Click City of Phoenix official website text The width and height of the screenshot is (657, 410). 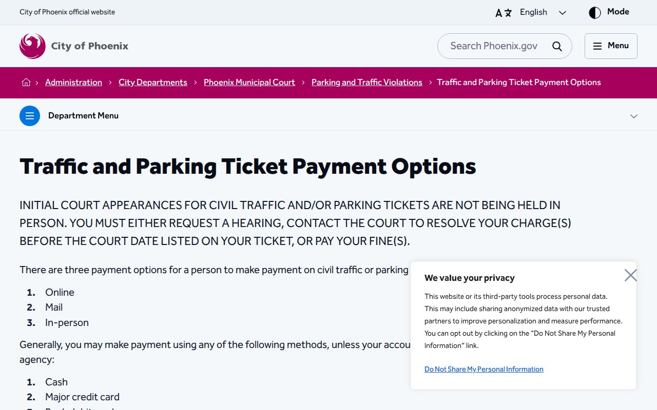click(67, 12)
